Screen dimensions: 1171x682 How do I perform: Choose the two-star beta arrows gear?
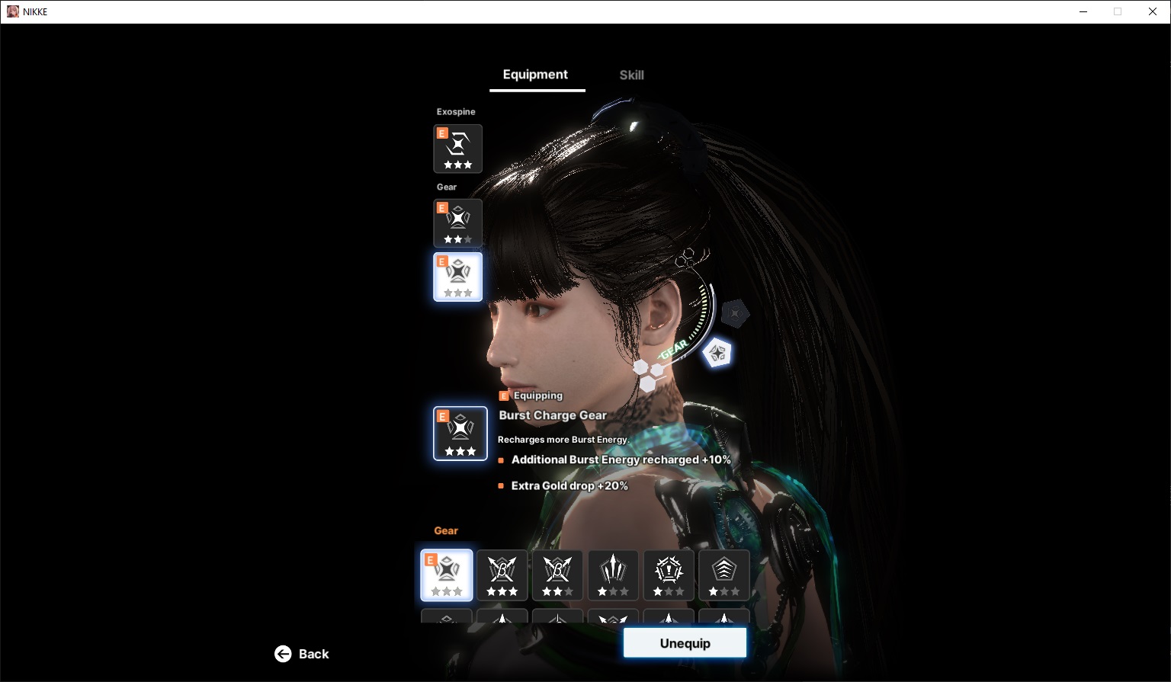tap(558, 575)
